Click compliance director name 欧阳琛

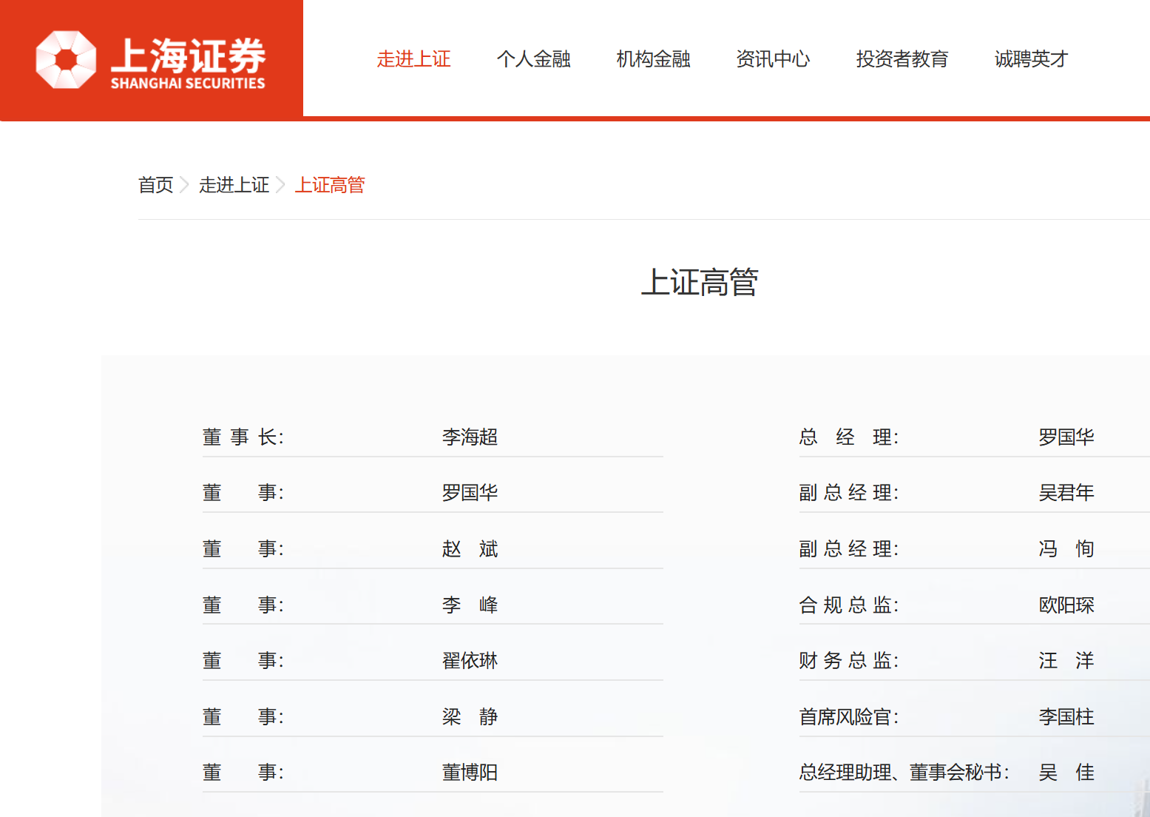[1066, 605]
